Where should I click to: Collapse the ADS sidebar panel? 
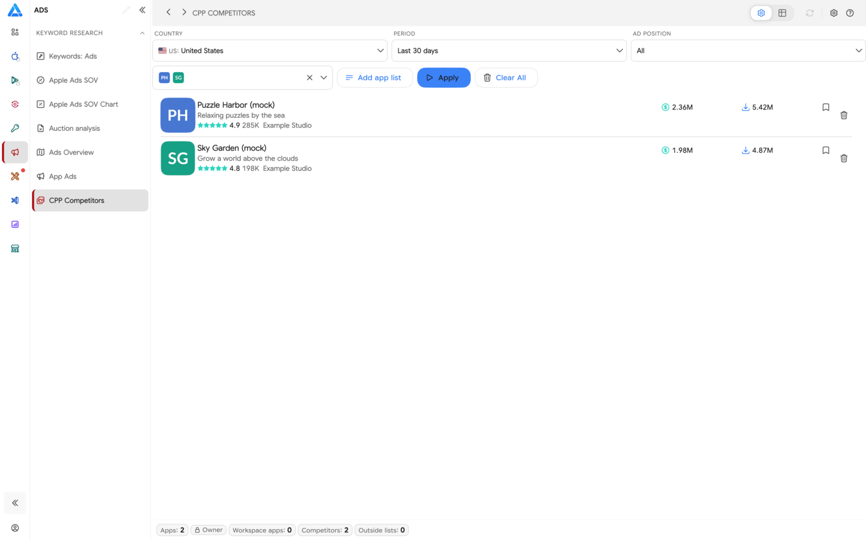pos(143,10)
